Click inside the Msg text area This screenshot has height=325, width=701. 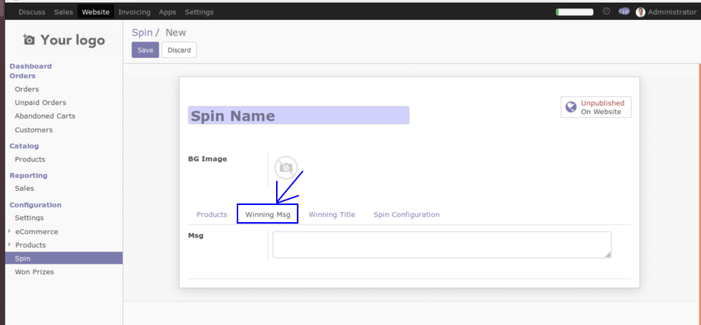(x=442, y=244)
